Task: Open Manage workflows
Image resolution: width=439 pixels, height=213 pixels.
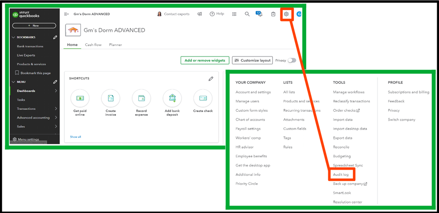Action: [348, 92]
